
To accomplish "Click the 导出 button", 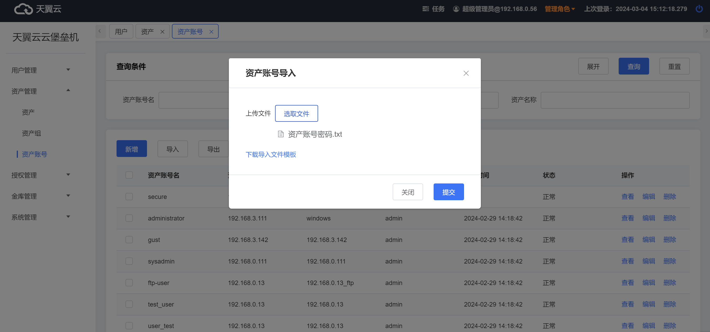I will coord(213,149).
